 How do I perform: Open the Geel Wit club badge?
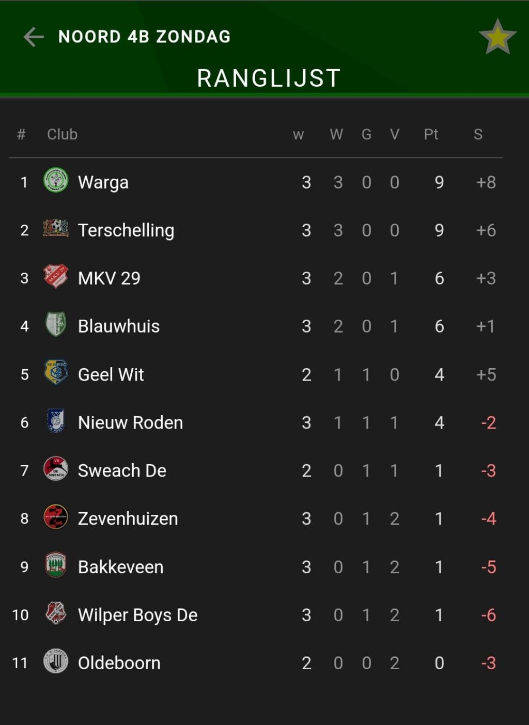click(56, 372)
